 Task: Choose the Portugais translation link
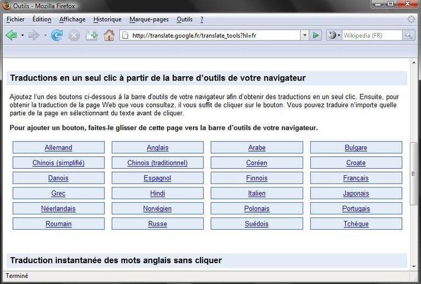pos(356,208)
